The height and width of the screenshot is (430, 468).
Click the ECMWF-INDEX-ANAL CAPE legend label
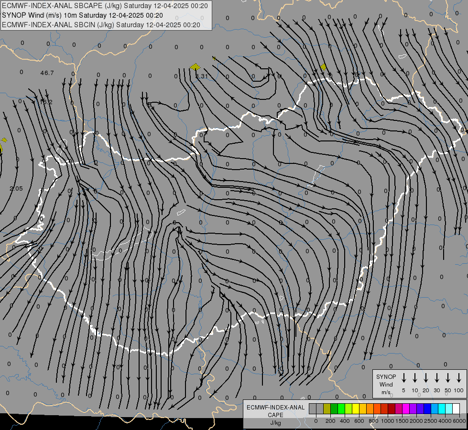pos(275,411)
